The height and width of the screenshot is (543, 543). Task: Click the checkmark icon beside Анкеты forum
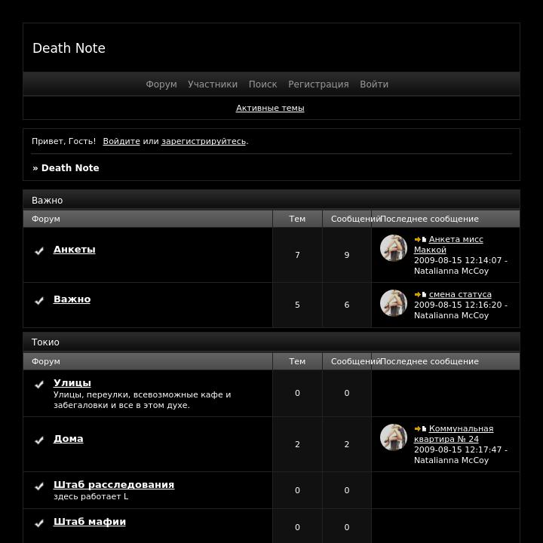click(x=39, y=250)
